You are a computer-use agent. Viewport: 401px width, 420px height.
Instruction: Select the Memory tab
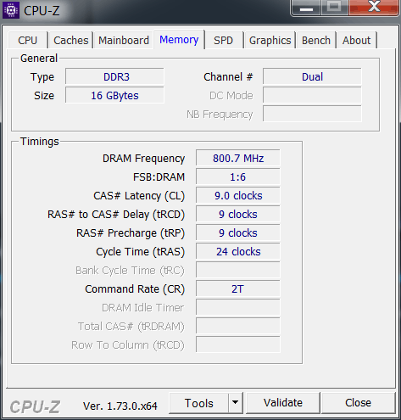point(179,40)
